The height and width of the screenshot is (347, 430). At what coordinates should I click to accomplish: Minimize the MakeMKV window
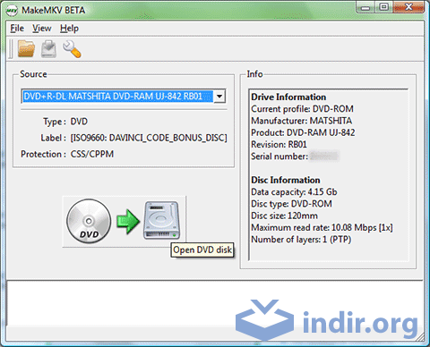click(x=365, y=7)
